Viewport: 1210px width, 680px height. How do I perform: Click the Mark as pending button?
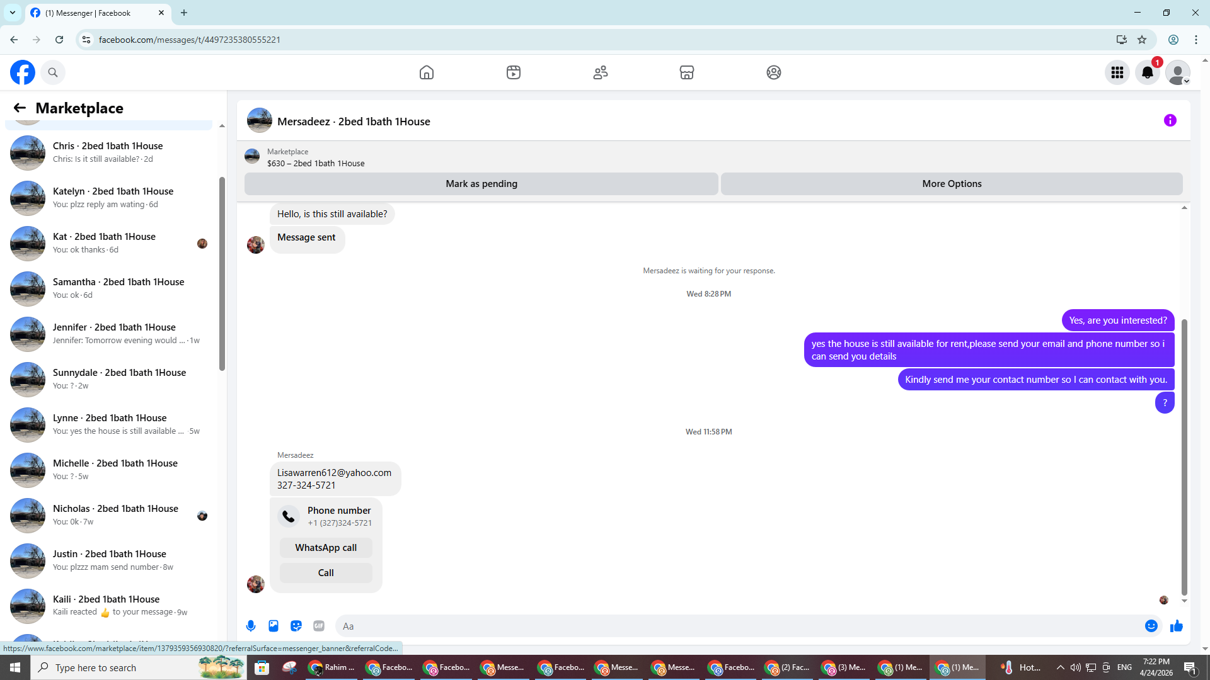tap(481, 184)
